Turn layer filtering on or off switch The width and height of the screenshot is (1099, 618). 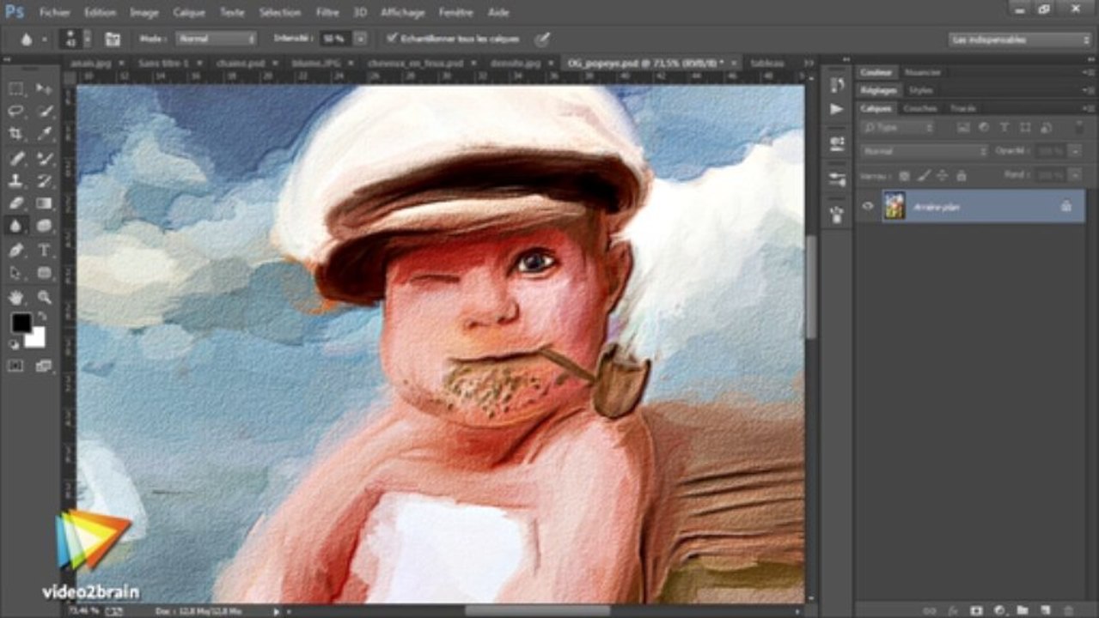[1078, 127]
